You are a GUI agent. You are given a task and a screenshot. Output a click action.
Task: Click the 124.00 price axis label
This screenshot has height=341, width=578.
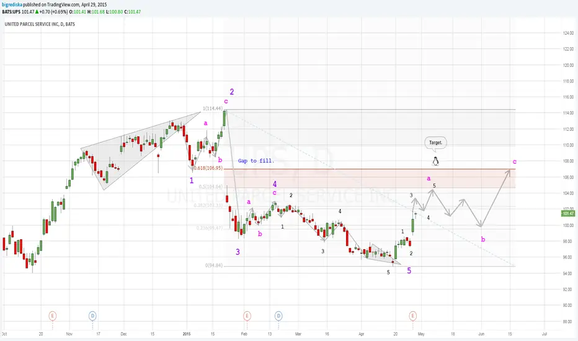pyautogui.click(x=568, y=33)
